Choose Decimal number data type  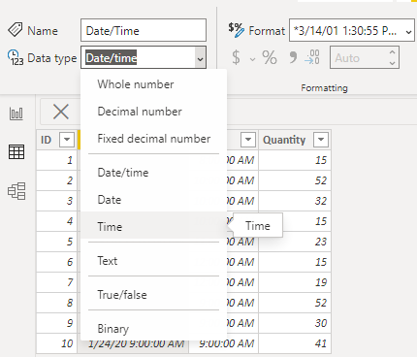coord(153,112)
